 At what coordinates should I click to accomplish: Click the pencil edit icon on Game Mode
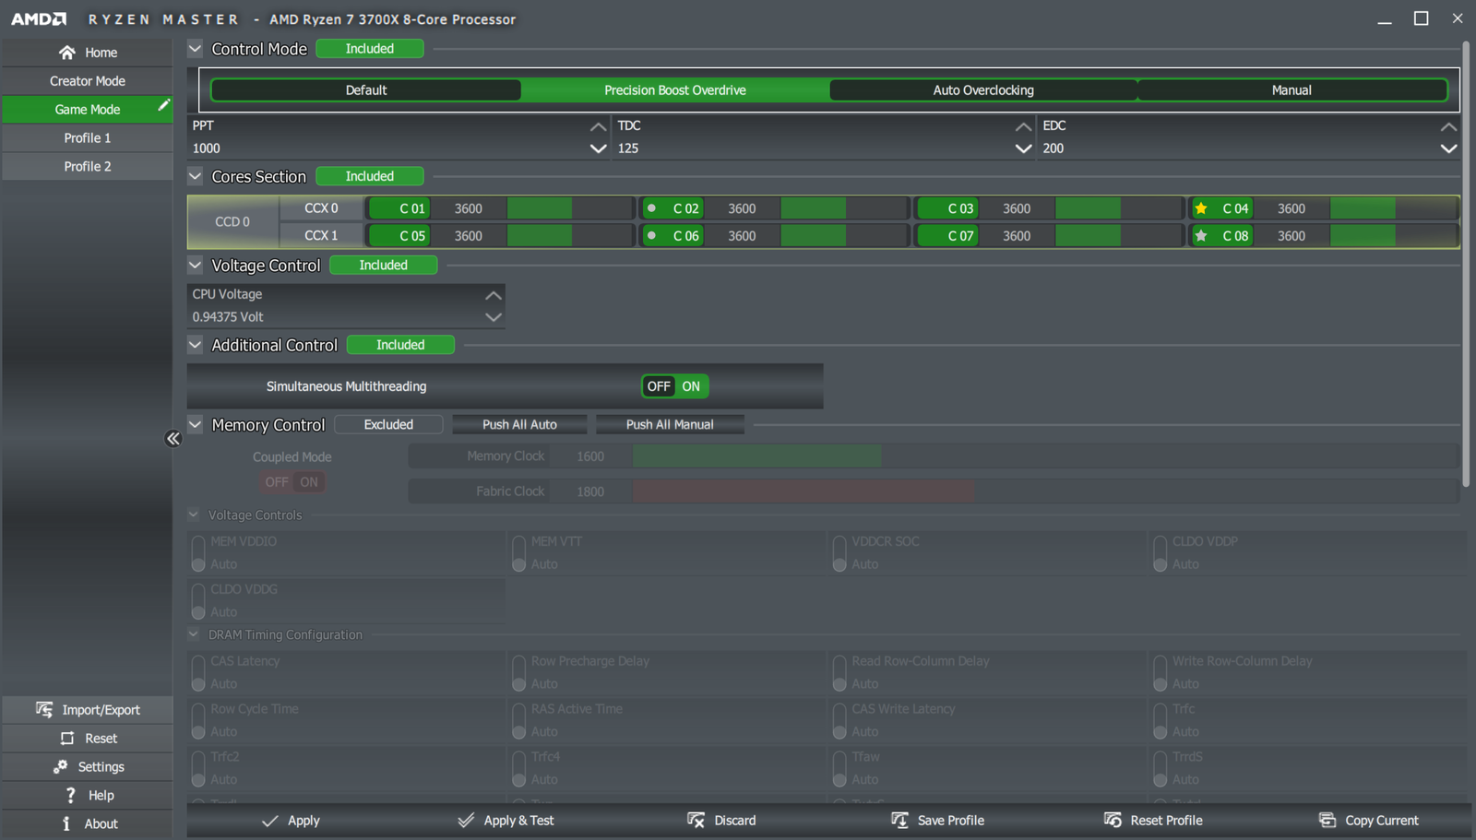(163, 106)
